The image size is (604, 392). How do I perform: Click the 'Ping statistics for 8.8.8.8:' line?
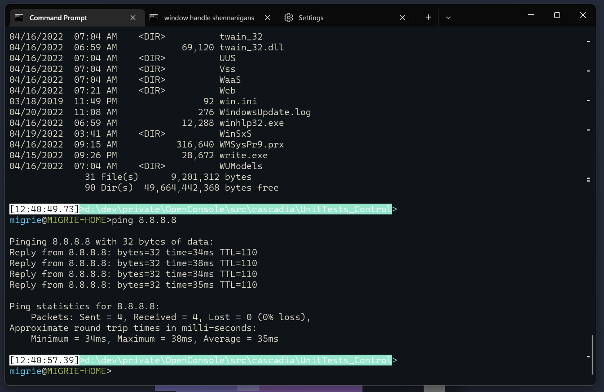point(84,306)
